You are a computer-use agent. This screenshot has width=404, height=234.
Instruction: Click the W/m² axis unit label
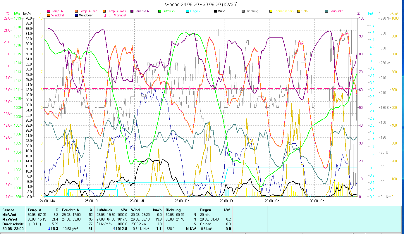click(394, 14)
